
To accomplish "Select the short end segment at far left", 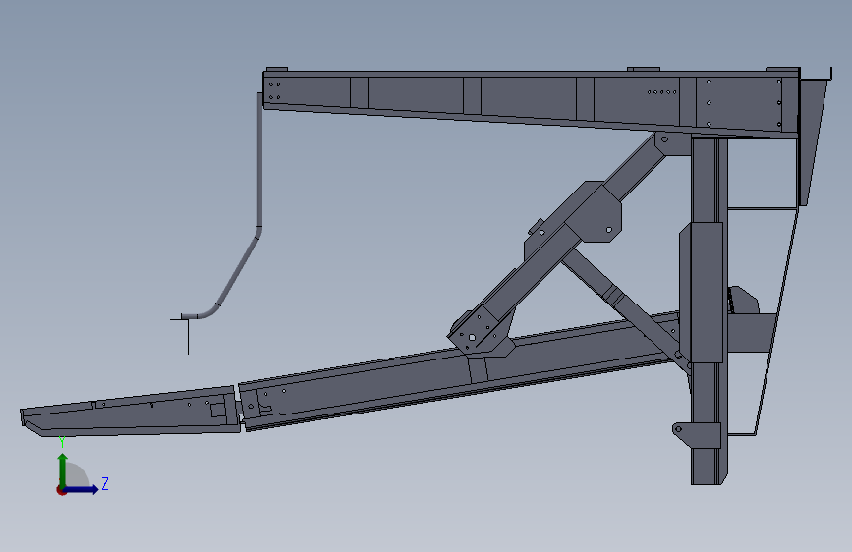I will tap(131, 412).
